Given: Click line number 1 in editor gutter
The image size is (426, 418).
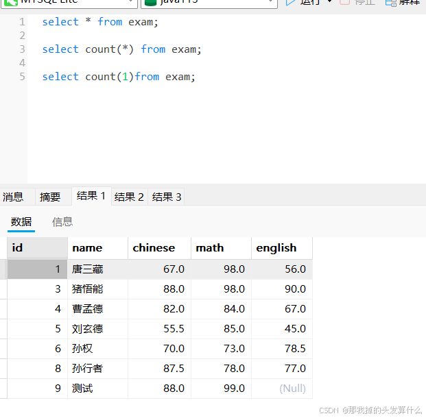Looking at the screenshot, I should 22,22.
